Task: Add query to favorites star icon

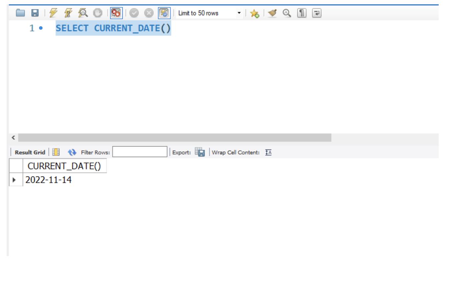Action: tap(255, 13)
